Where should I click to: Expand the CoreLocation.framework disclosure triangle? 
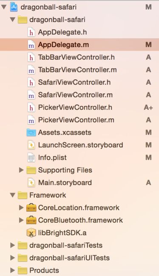point(21,208)
